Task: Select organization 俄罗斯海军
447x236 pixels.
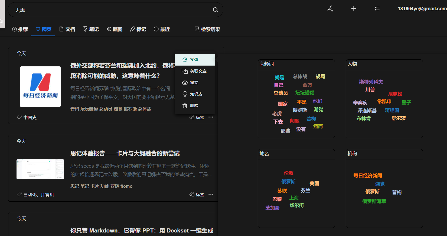Action: coord(374,201)
